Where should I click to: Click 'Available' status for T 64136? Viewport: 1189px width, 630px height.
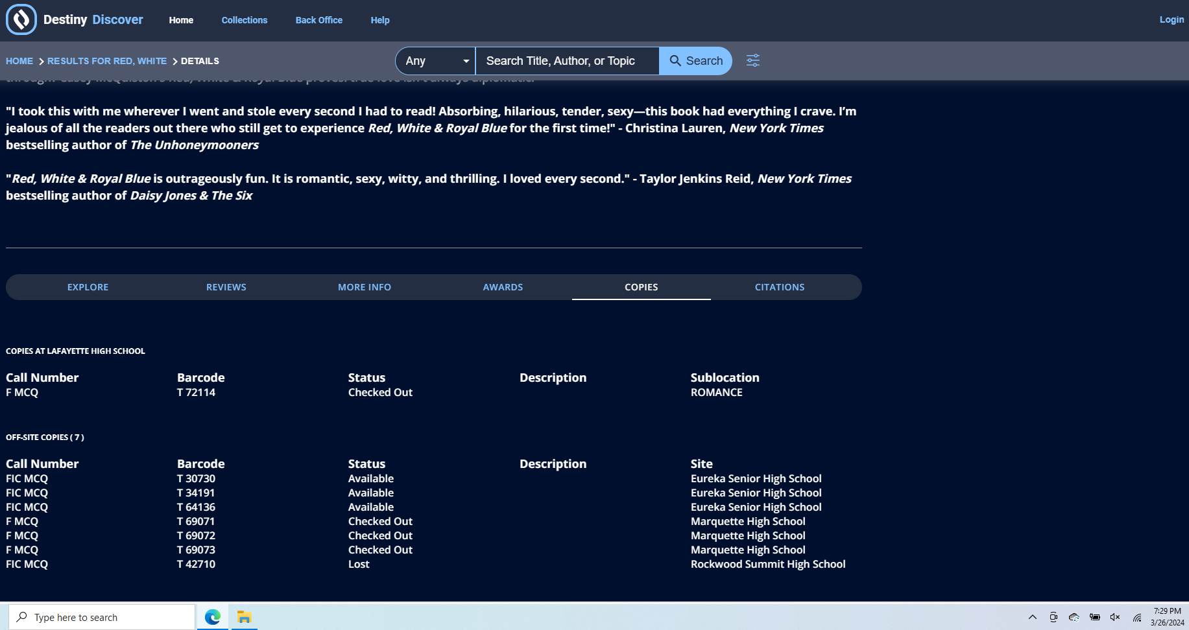point(371,507)
